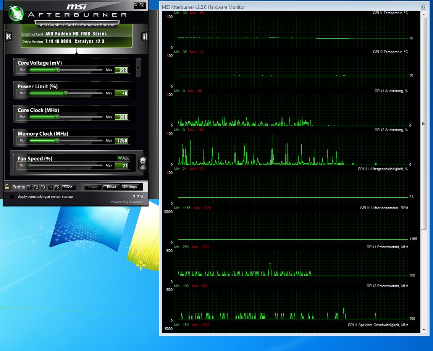Toggle Apply overclocking at system startup

click(12, 197)
